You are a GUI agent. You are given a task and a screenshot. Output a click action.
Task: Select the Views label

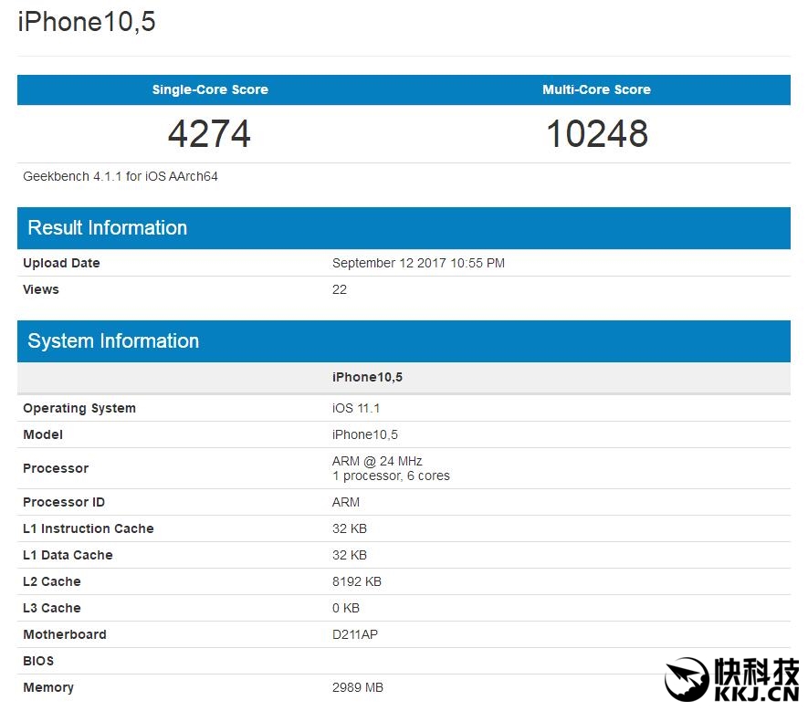[x=41, y=289]
